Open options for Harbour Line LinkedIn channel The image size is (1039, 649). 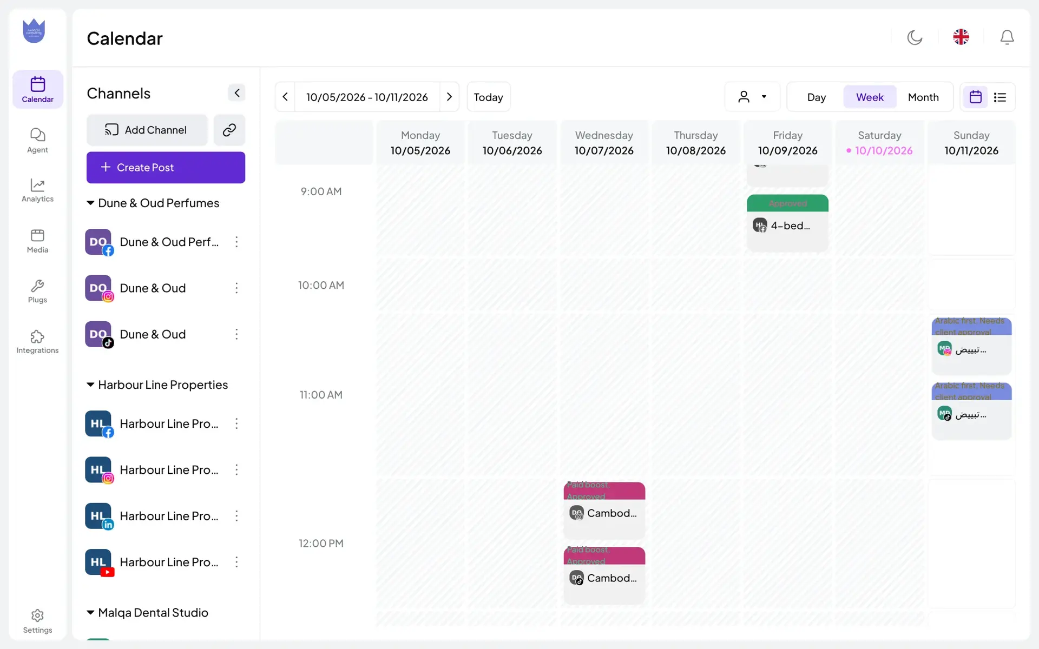coord(236,516)
